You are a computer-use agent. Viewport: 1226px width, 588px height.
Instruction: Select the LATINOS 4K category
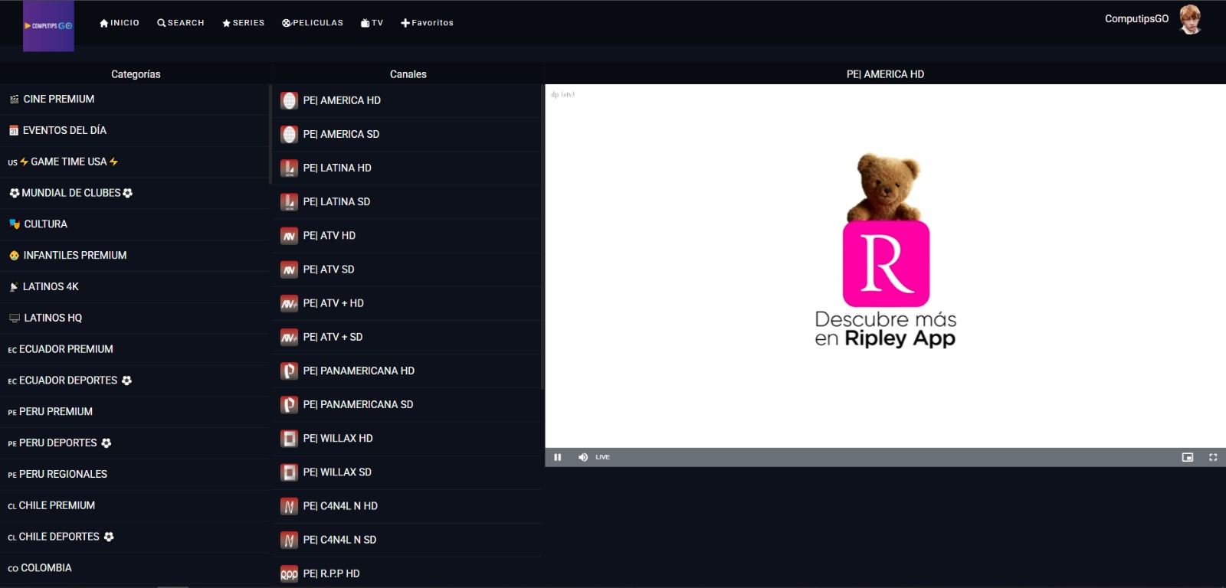click(x=51, y=287)
